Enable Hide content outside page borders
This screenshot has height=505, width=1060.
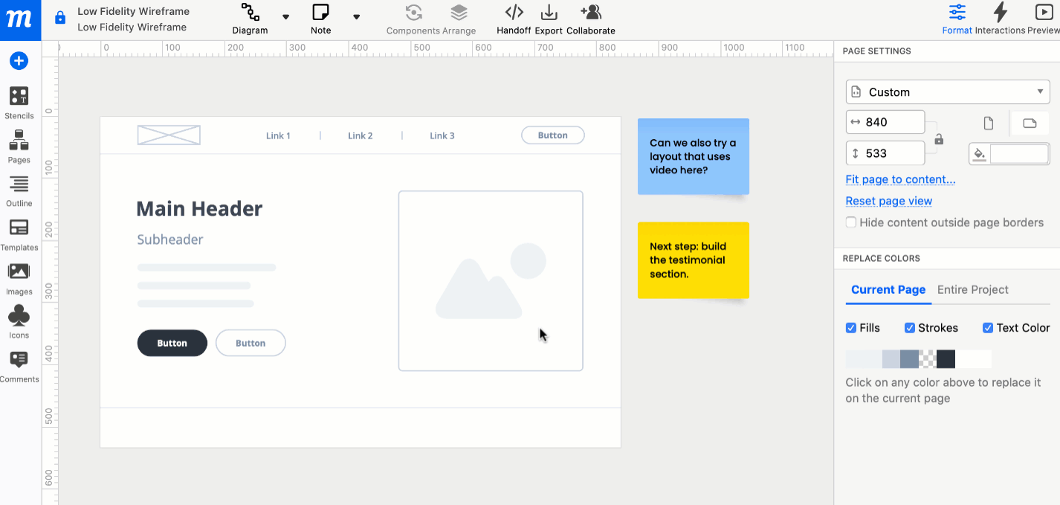tap(851, 222)
